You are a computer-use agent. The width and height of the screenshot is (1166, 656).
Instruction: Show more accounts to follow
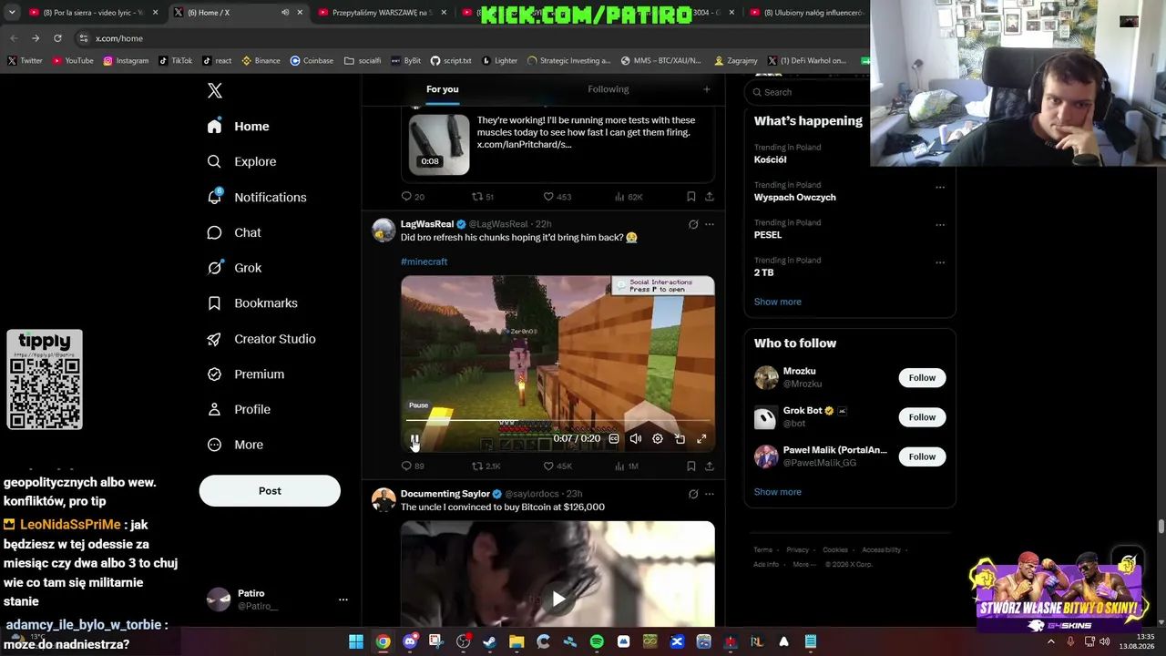pyautogui.click(x=778, y=492)
